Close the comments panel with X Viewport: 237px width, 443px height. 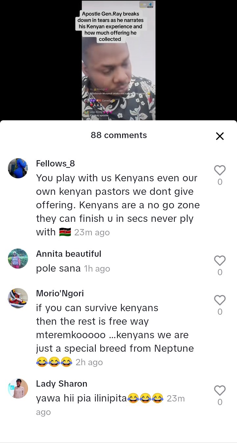(x=220, y=136)
